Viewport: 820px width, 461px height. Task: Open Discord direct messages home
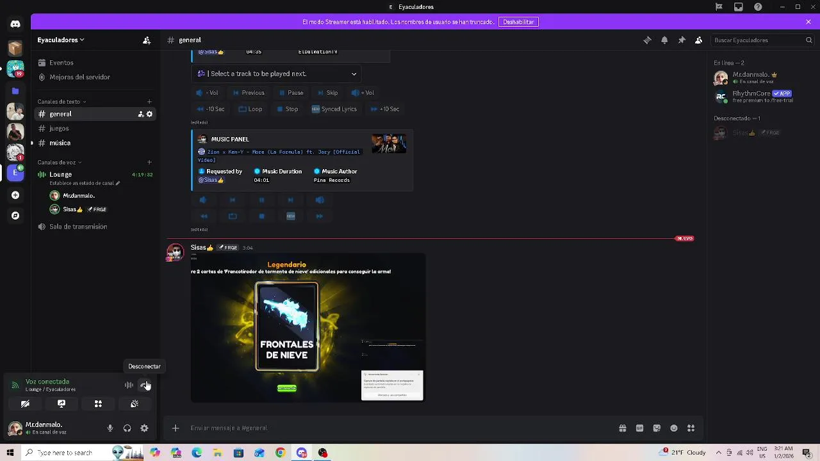point(15,24)
